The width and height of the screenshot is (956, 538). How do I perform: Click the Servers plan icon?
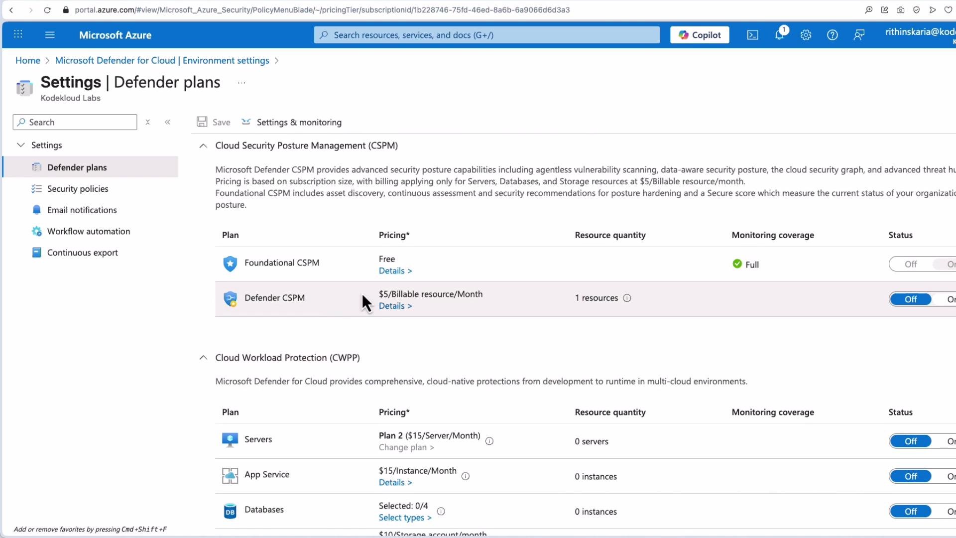pyautogui.click(x=230, y=440)
